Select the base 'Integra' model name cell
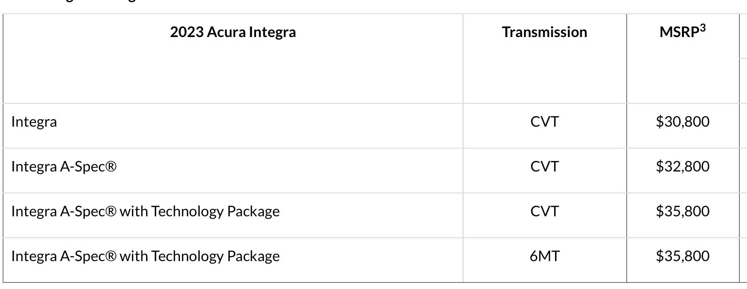Viewport: 747px width, 289px height. pos(34,122)
